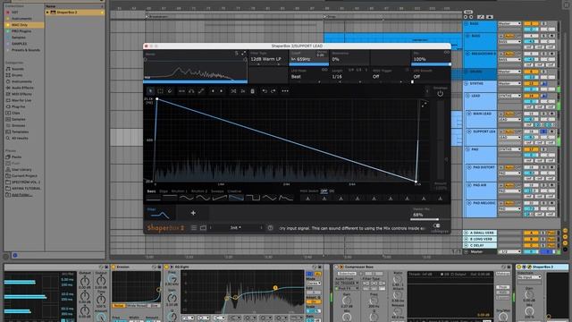This screenshot has width=572, height=322.
Task: Select the pointer tool in ShaperBox toolbar
Action: tap(151, 91)
